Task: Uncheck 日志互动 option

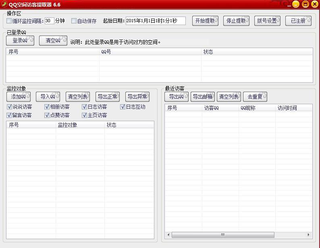Action: (123, 107)
